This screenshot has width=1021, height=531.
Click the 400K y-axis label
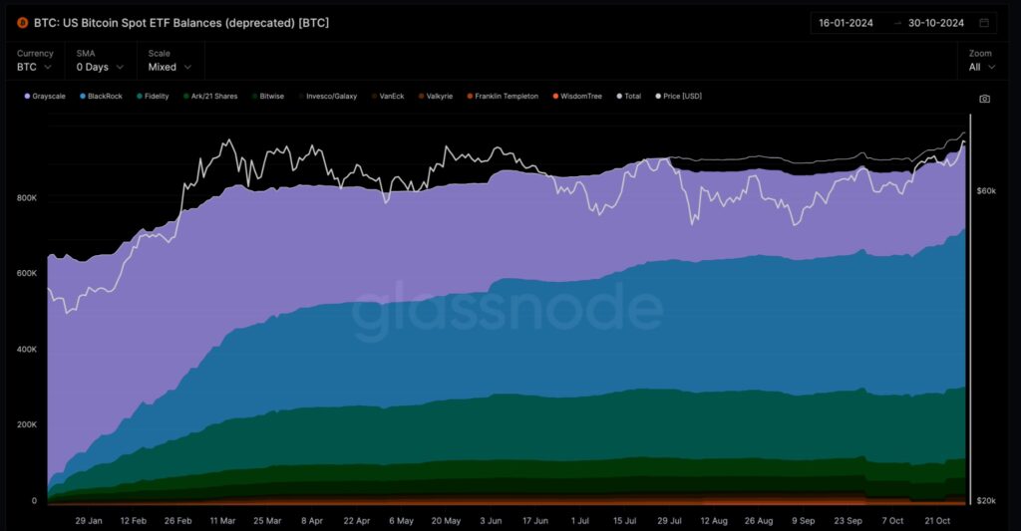coord(27,350)
